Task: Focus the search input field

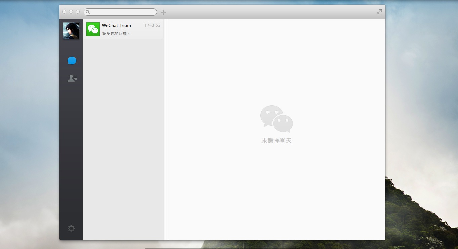Action: (x=123, y=12)
